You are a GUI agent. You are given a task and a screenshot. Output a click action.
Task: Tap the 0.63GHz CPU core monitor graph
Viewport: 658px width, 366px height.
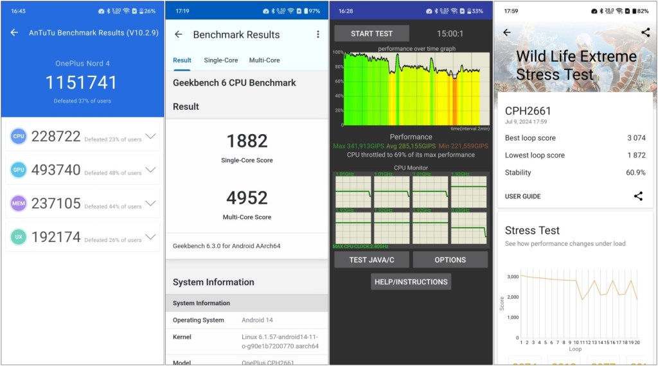(468, 228)
